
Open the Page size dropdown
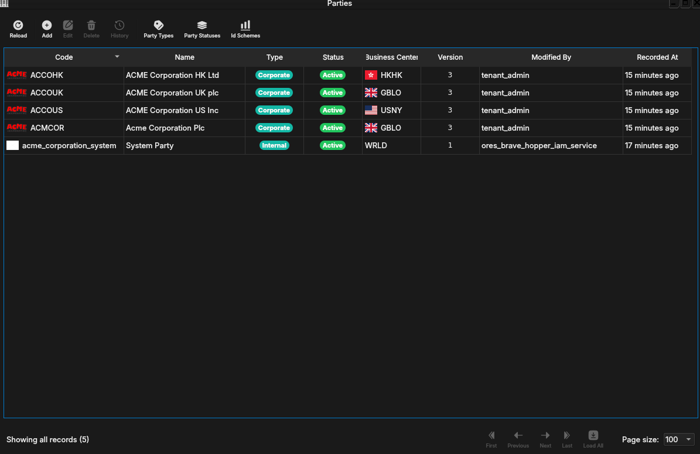[678, 439]
